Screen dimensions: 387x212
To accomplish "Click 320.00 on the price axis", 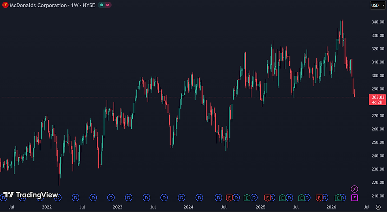I will [x=378, y=49].
